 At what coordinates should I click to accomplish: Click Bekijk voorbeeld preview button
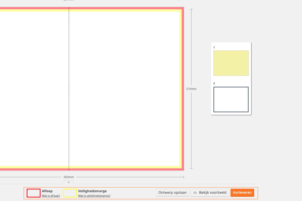210,193
